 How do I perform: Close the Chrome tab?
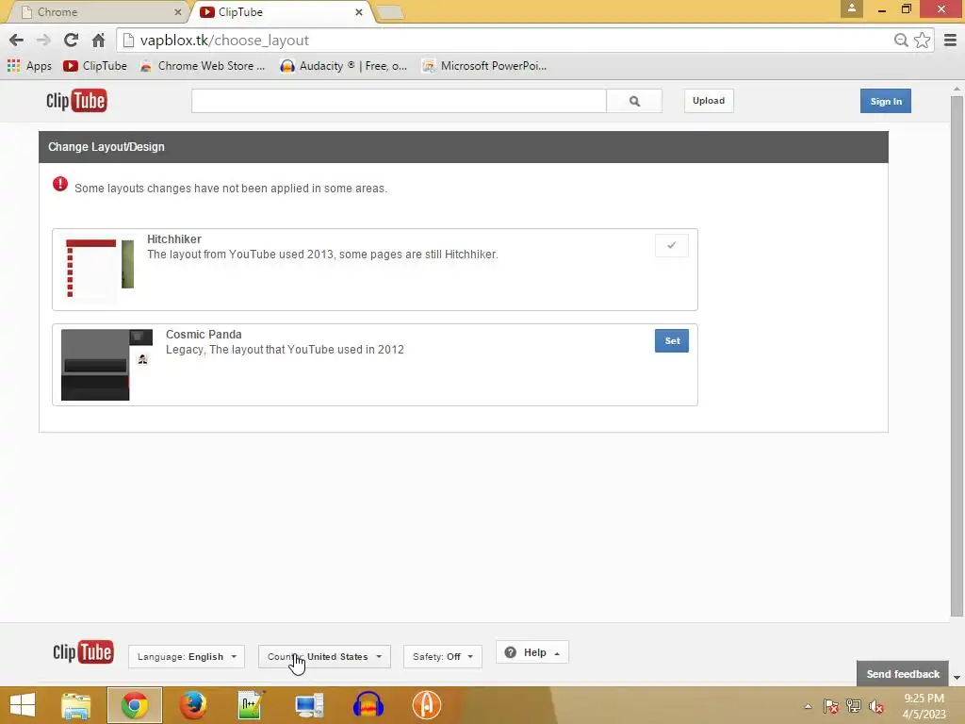[178, 12]
